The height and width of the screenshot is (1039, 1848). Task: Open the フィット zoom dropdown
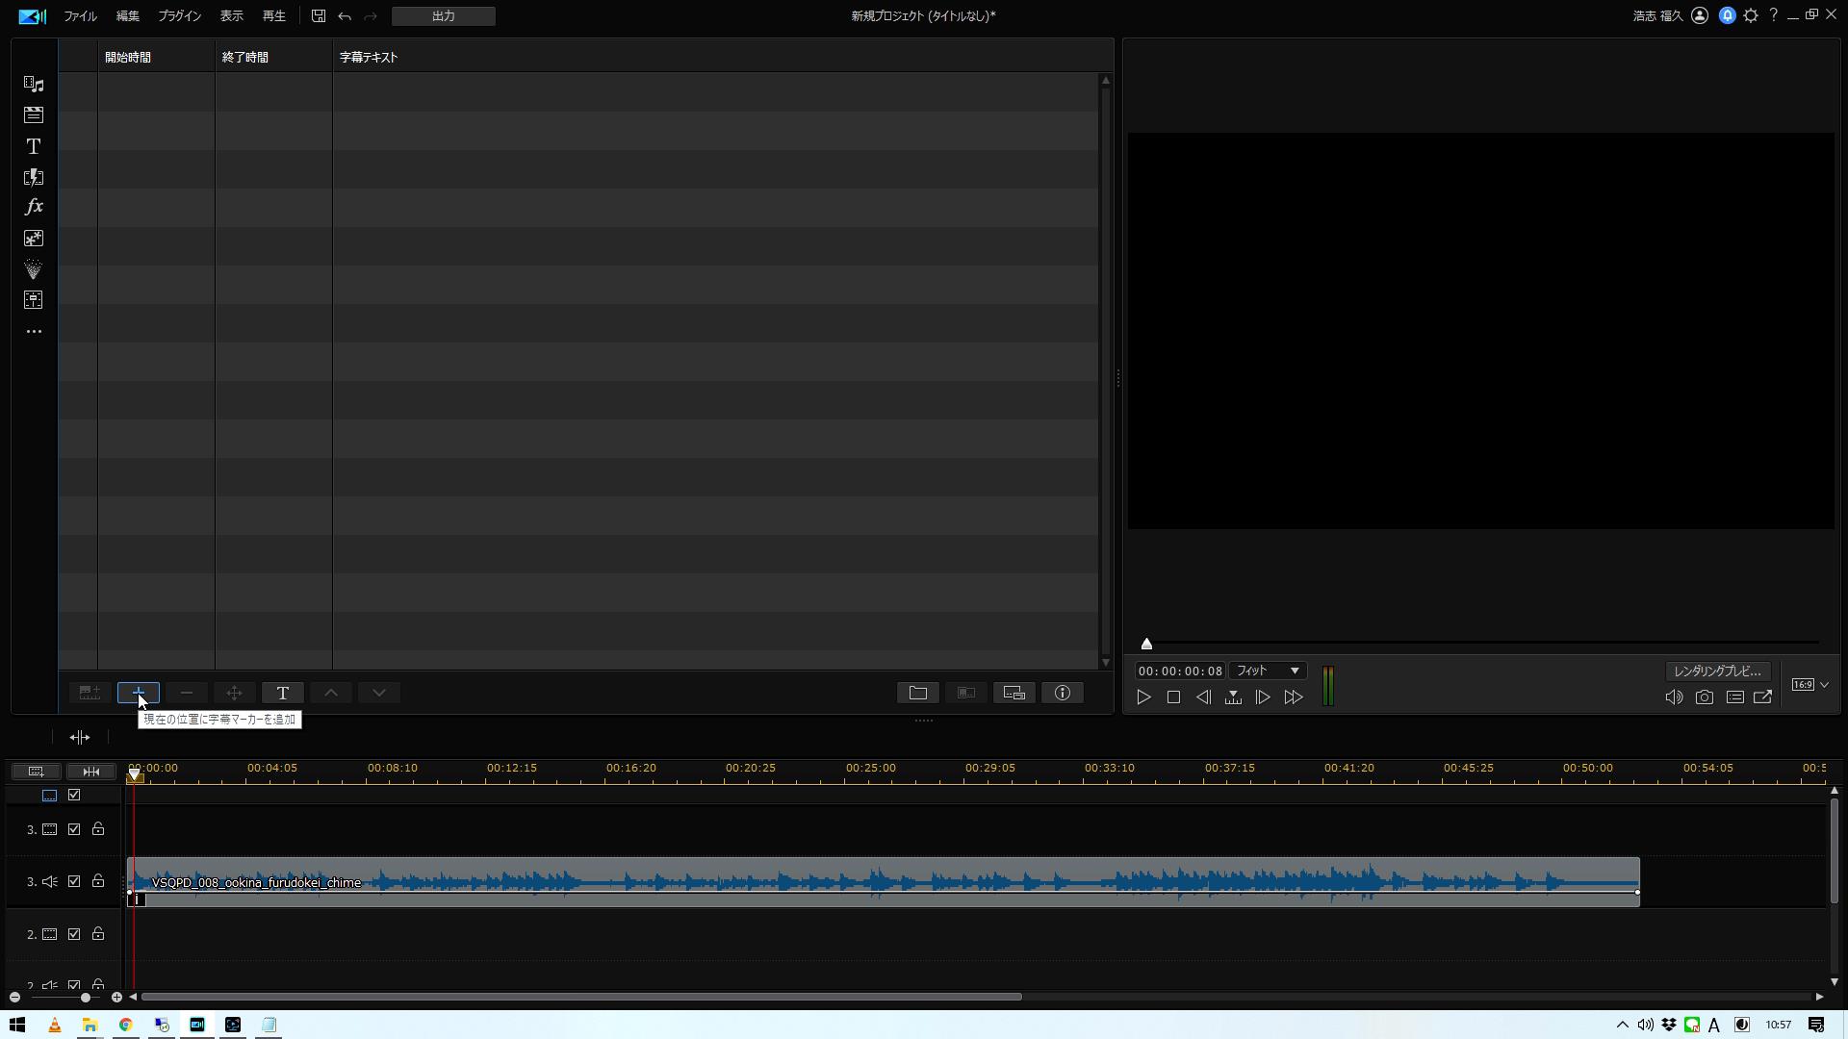click(x=1268, y=671)
